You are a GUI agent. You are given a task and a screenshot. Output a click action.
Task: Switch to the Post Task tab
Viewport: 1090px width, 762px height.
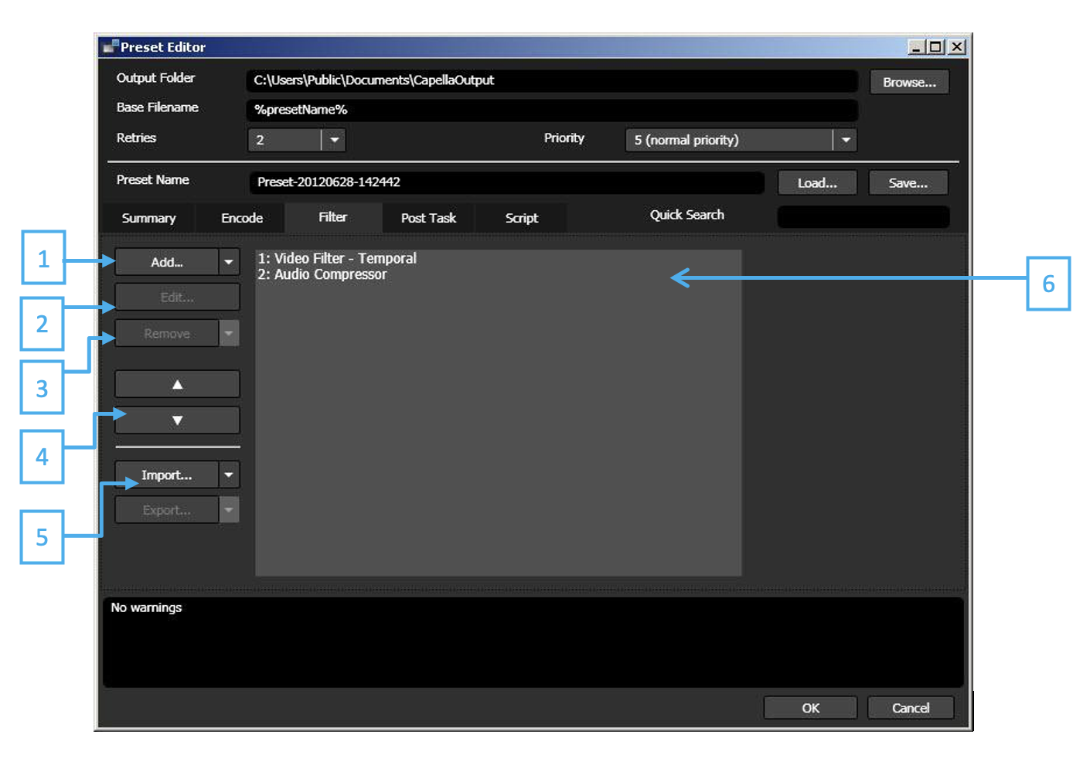coord(427,217)
